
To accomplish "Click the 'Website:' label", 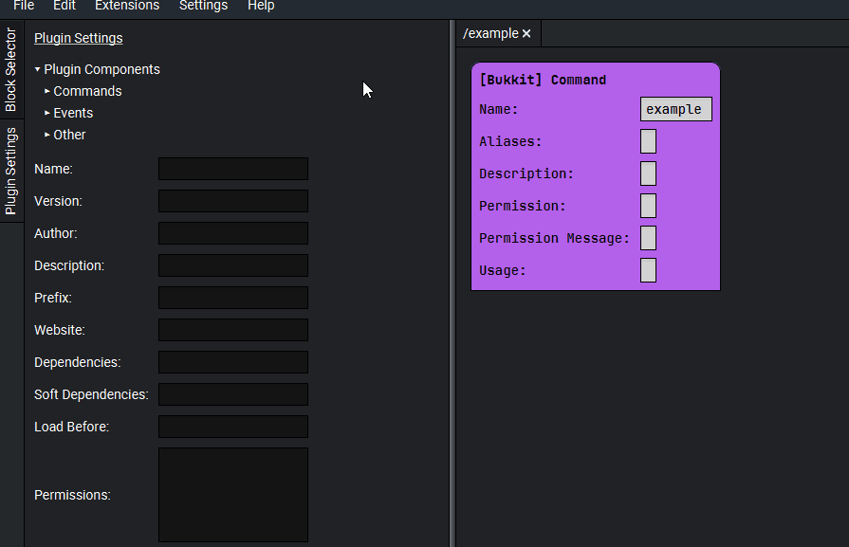I will (60, 330).
